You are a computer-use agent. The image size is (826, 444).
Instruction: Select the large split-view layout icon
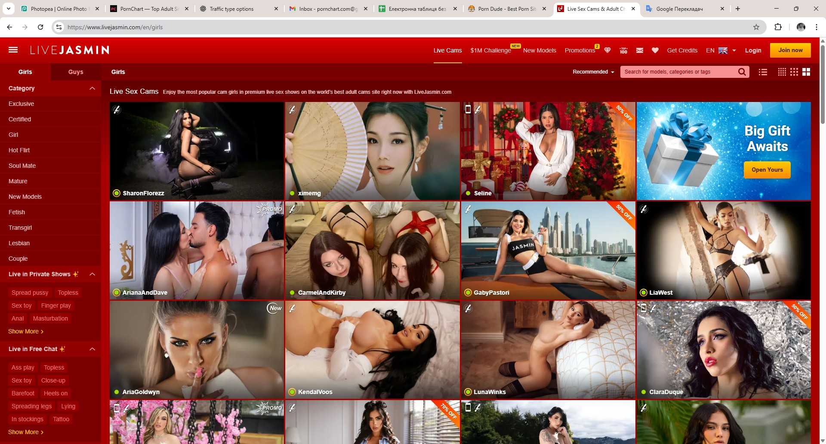coord(806,72)
